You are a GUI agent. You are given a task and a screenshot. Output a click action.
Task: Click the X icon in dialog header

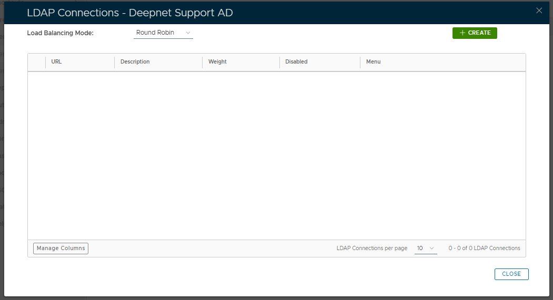point(539,11)
